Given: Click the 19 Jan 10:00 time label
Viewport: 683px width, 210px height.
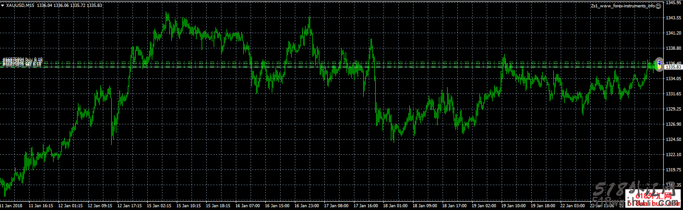Looking at the screenshot, I should (515, 205).
